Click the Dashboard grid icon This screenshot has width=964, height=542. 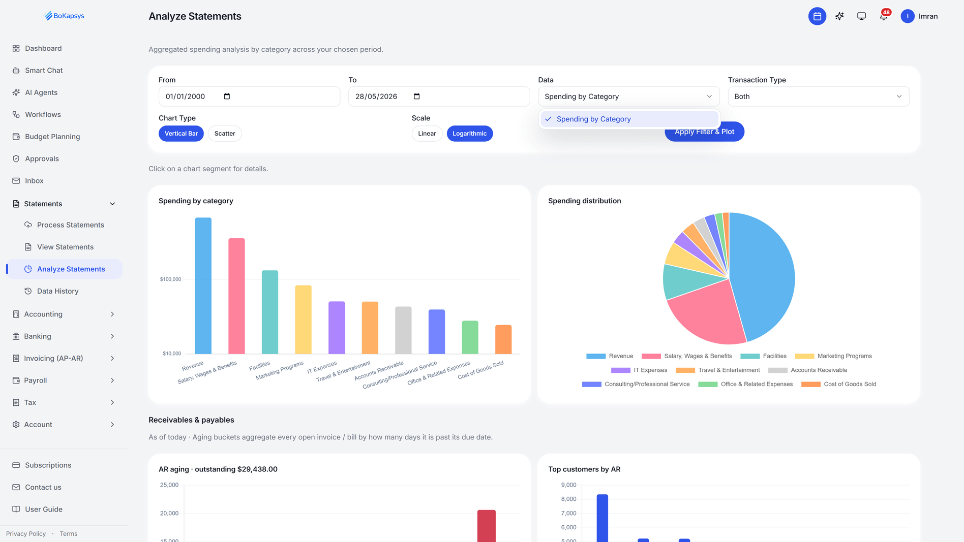click(16, 48)
